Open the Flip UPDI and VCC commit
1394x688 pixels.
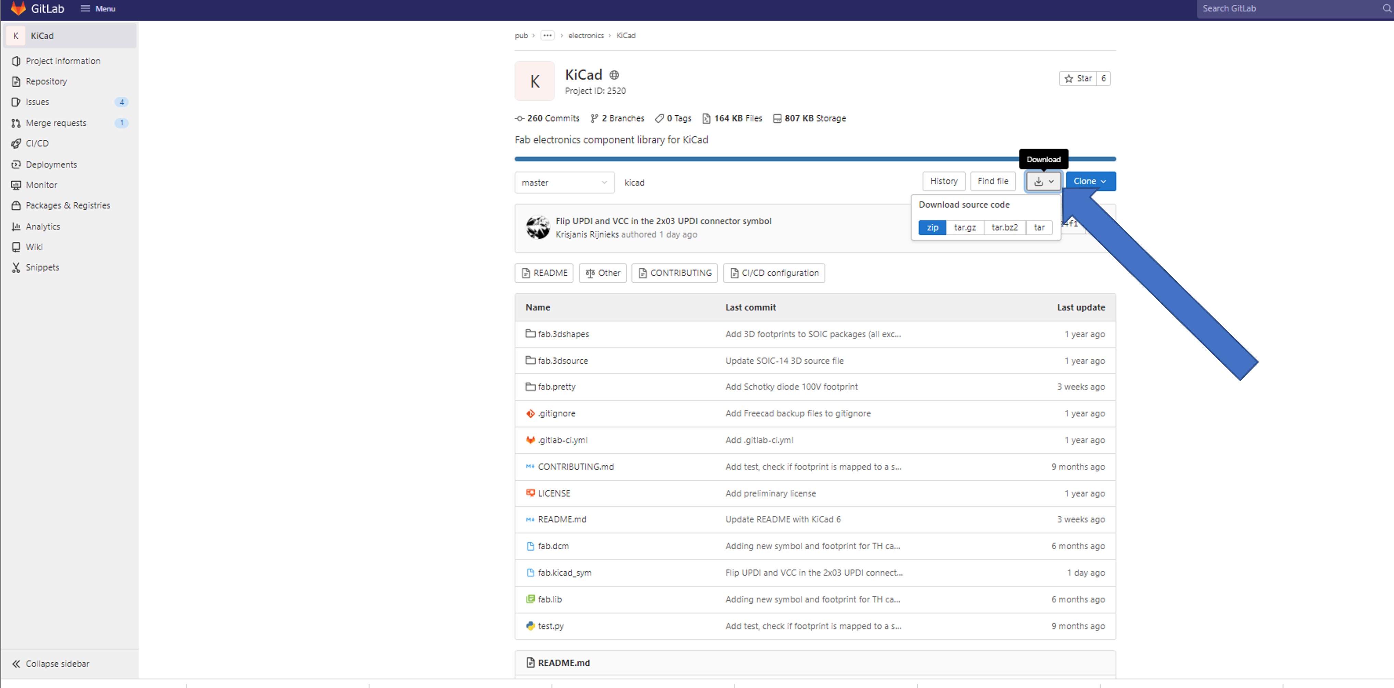(x=663, y=221)
